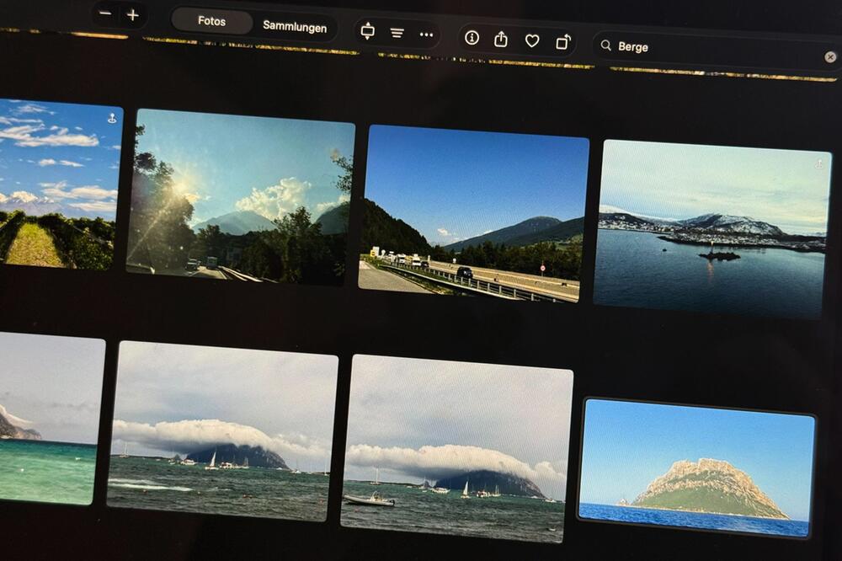
Task: Toggle favorite with the heart icon
Action: [x=533, y=38]
